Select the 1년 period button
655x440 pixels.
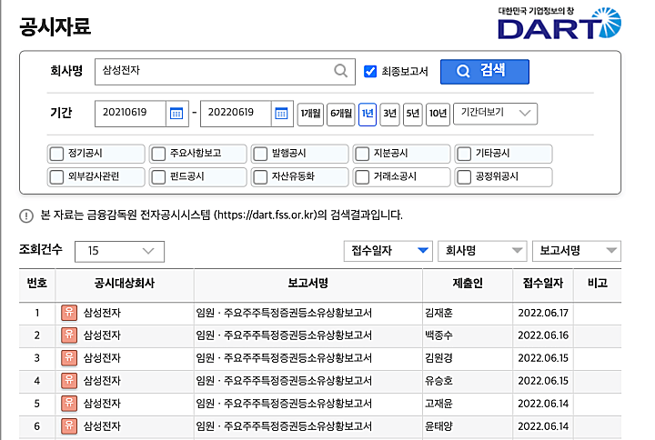(x=368, y=114)
